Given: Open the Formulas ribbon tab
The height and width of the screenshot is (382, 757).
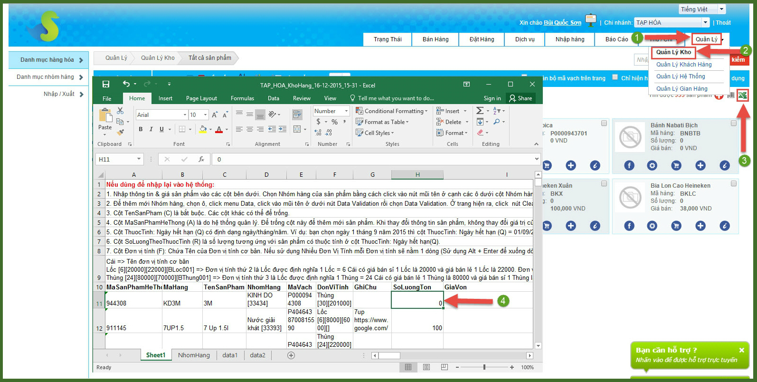Looking at the screenshot, I should [242, 98].
